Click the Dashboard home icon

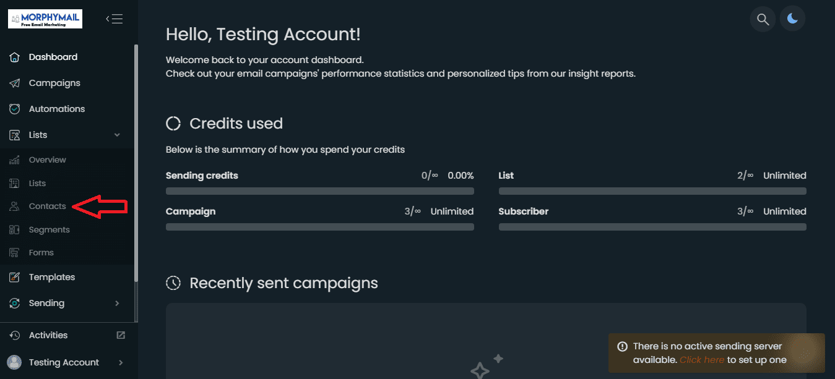(x=15, y=57)
